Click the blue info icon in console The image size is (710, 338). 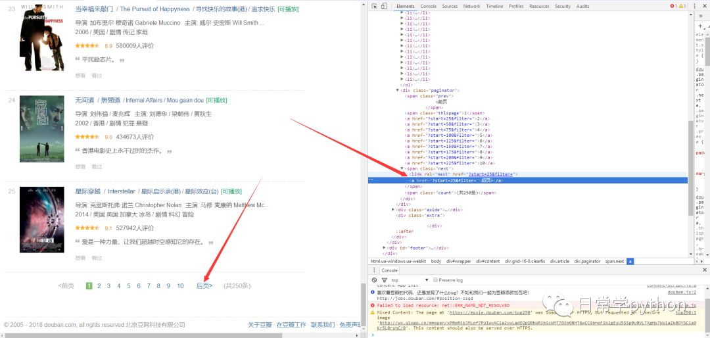pos(373,293)
